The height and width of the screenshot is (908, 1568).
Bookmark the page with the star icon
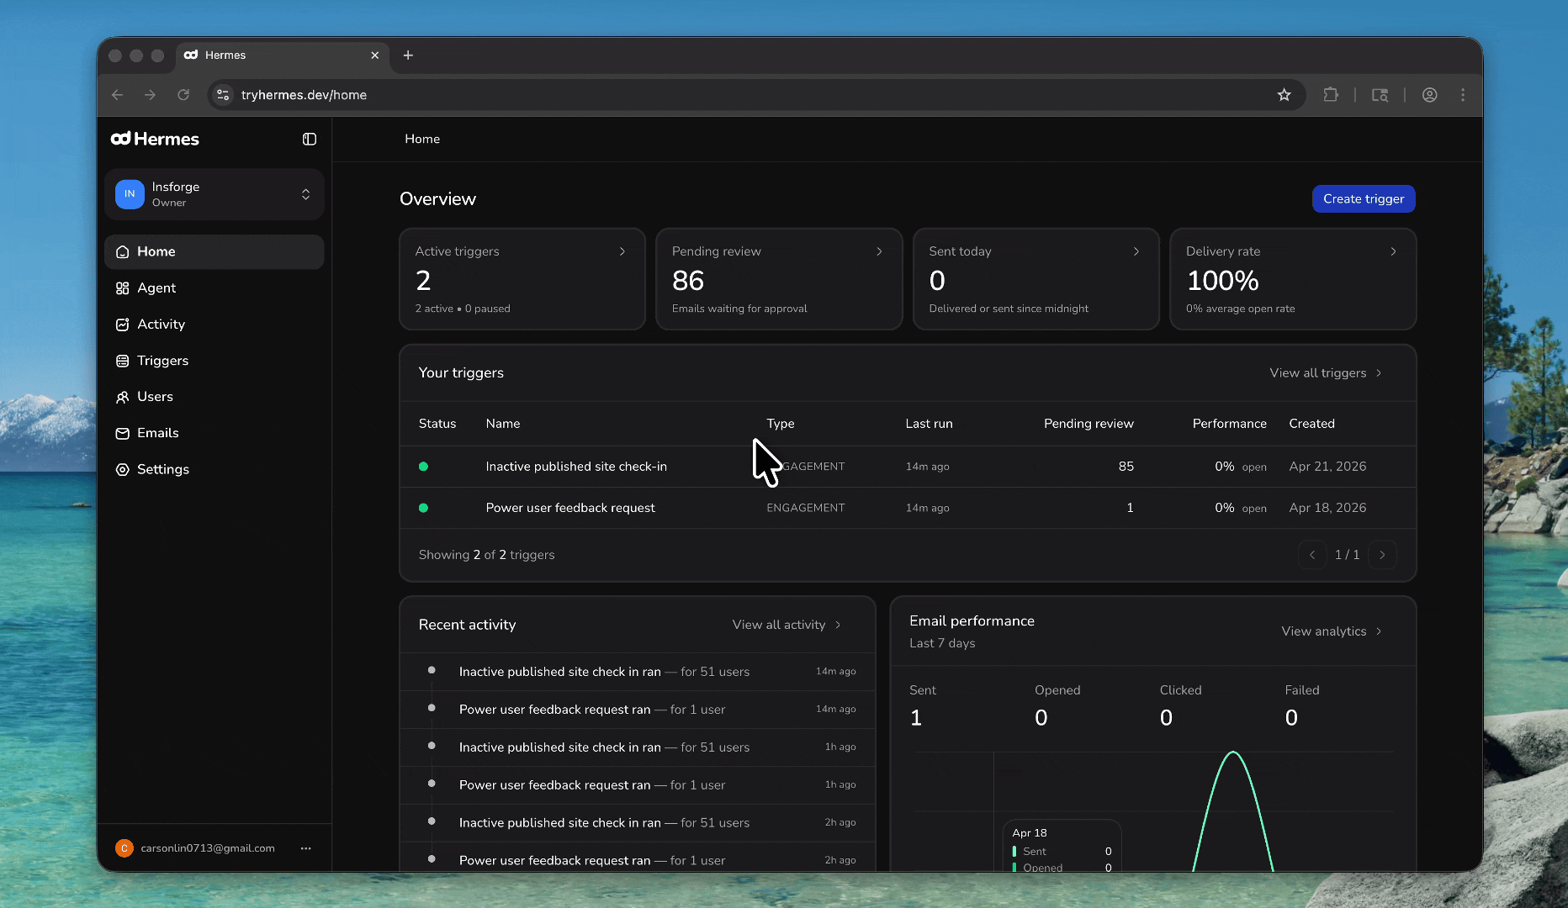click(1284, 95)
